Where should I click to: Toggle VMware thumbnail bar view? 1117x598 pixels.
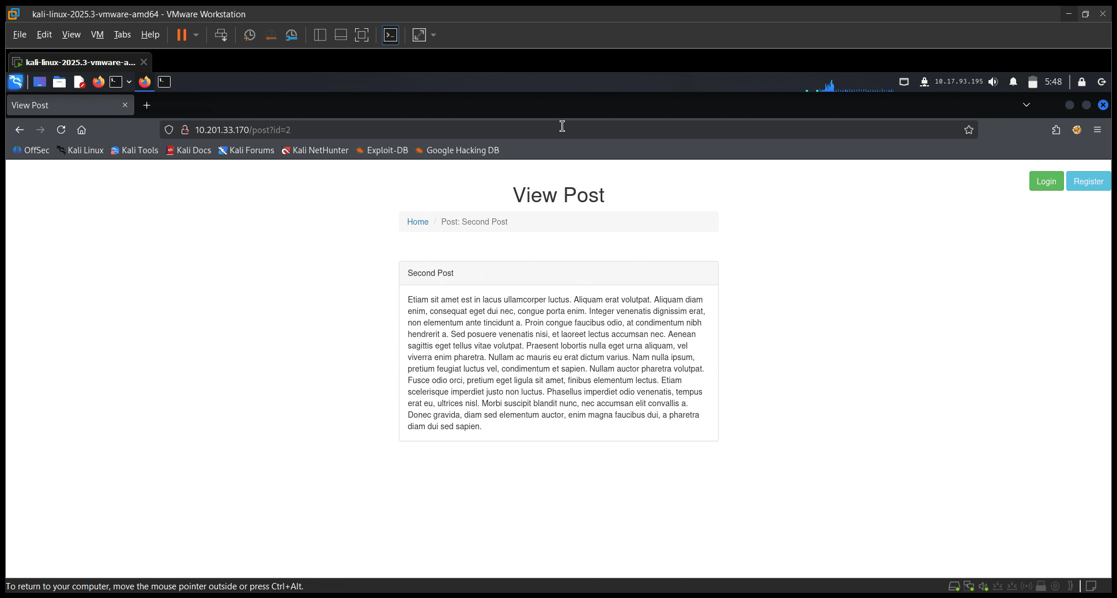(341, 35)
